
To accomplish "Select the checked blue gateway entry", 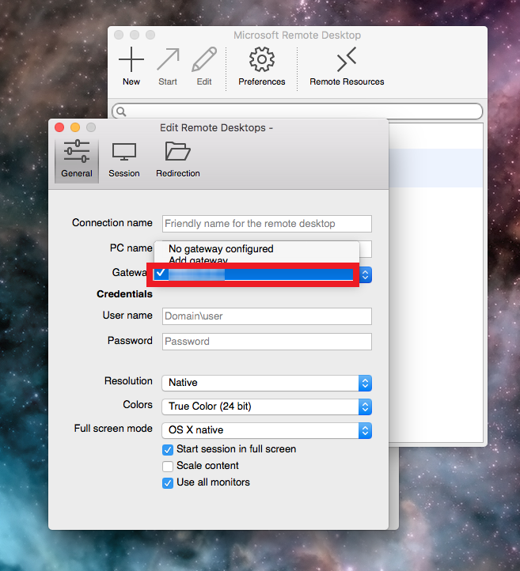I will click(253, 274).
